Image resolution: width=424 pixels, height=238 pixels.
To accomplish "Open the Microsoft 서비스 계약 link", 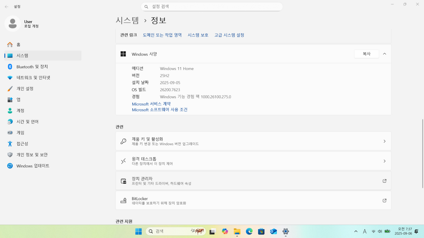I will (x=151, y=104).
